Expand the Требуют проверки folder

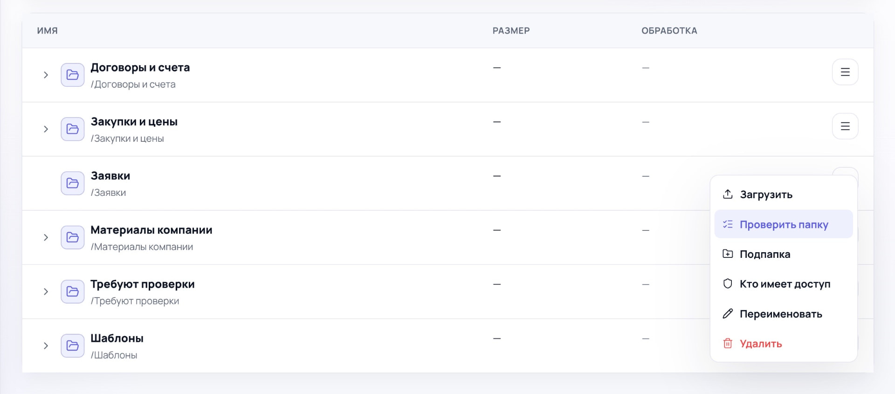point(46,291)
